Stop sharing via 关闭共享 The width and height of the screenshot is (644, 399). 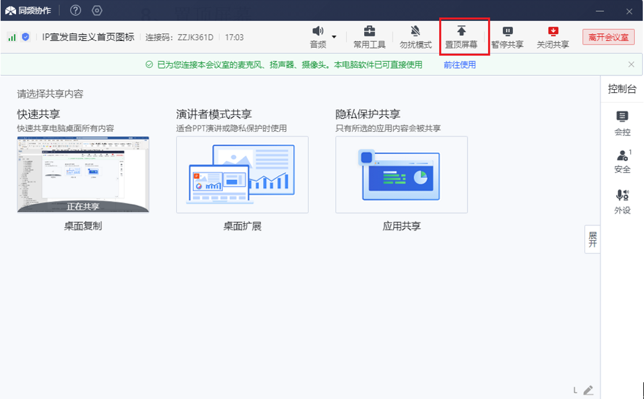click(x=553, y=32)
